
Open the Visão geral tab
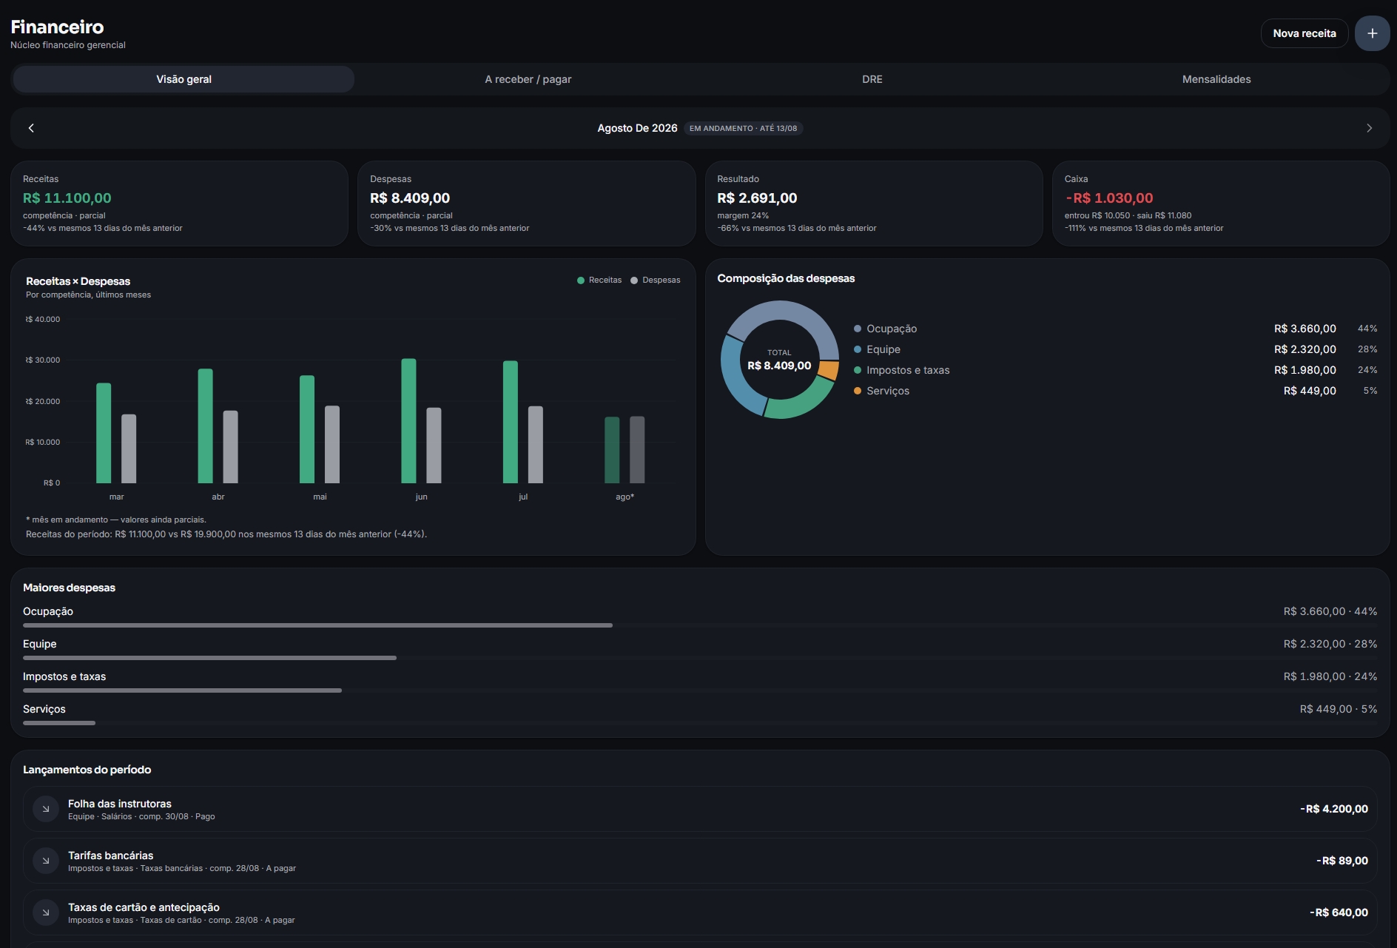[184, 79]
